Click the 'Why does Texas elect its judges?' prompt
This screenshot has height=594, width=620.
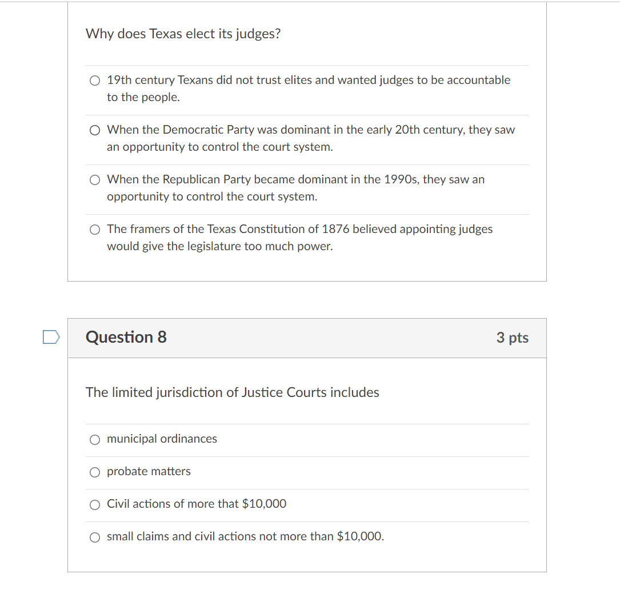(x=183, y=34)
